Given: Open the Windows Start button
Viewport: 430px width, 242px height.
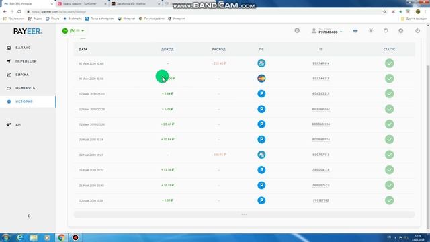Looking at the screenshot, I should click(x=6, y=237).
